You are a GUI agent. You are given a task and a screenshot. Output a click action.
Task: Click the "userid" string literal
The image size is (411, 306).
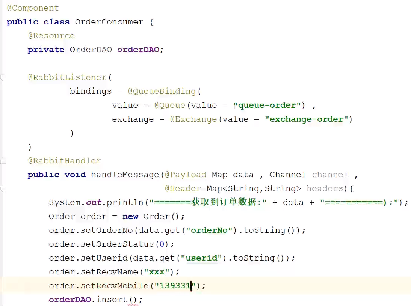[201, 258]
